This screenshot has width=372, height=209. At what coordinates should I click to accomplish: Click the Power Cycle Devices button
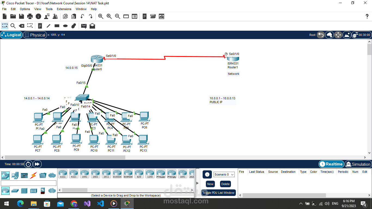tap(28, 164)
